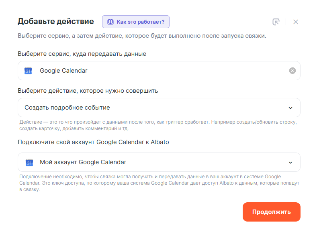Click the label "Выберите действие, которое нужно совершить"

(x=88, y=91)
